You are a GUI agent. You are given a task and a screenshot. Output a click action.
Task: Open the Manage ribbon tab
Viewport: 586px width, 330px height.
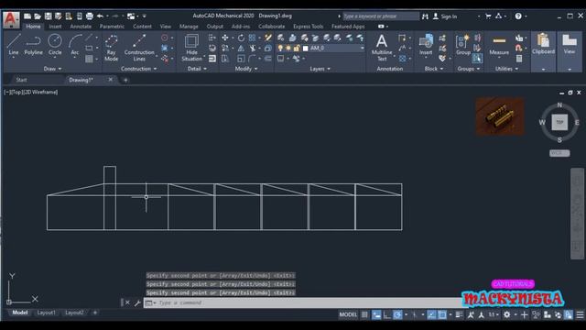189,27
